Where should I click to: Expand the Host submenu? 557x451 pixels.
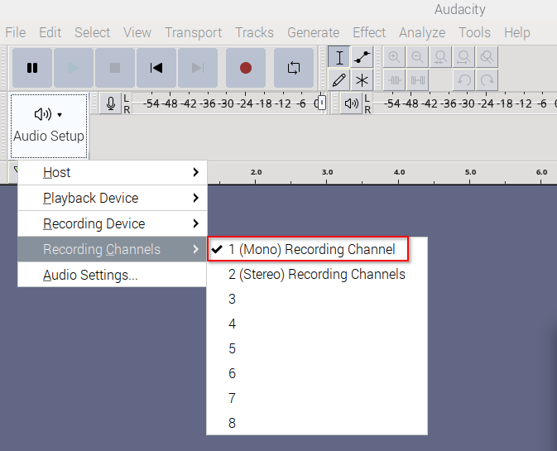[x=113, y=173]
